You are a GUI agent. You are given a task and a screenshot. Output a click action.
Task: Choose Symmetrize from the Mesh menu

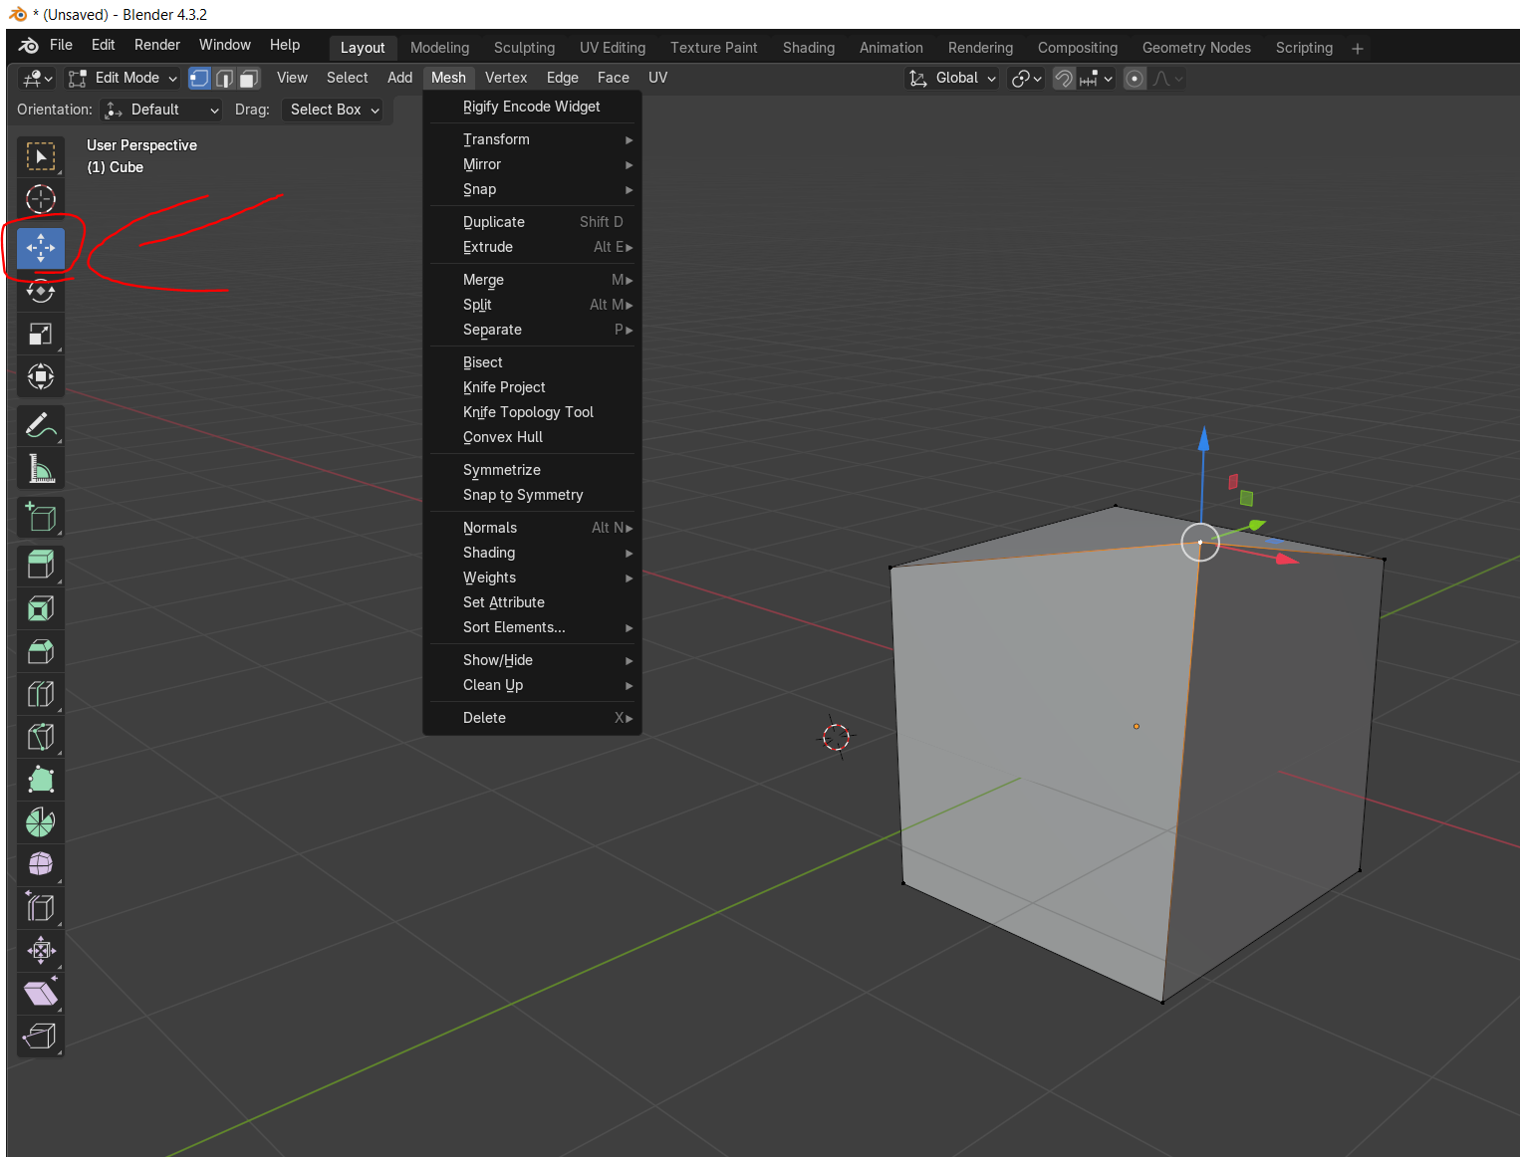click(502, 470)
